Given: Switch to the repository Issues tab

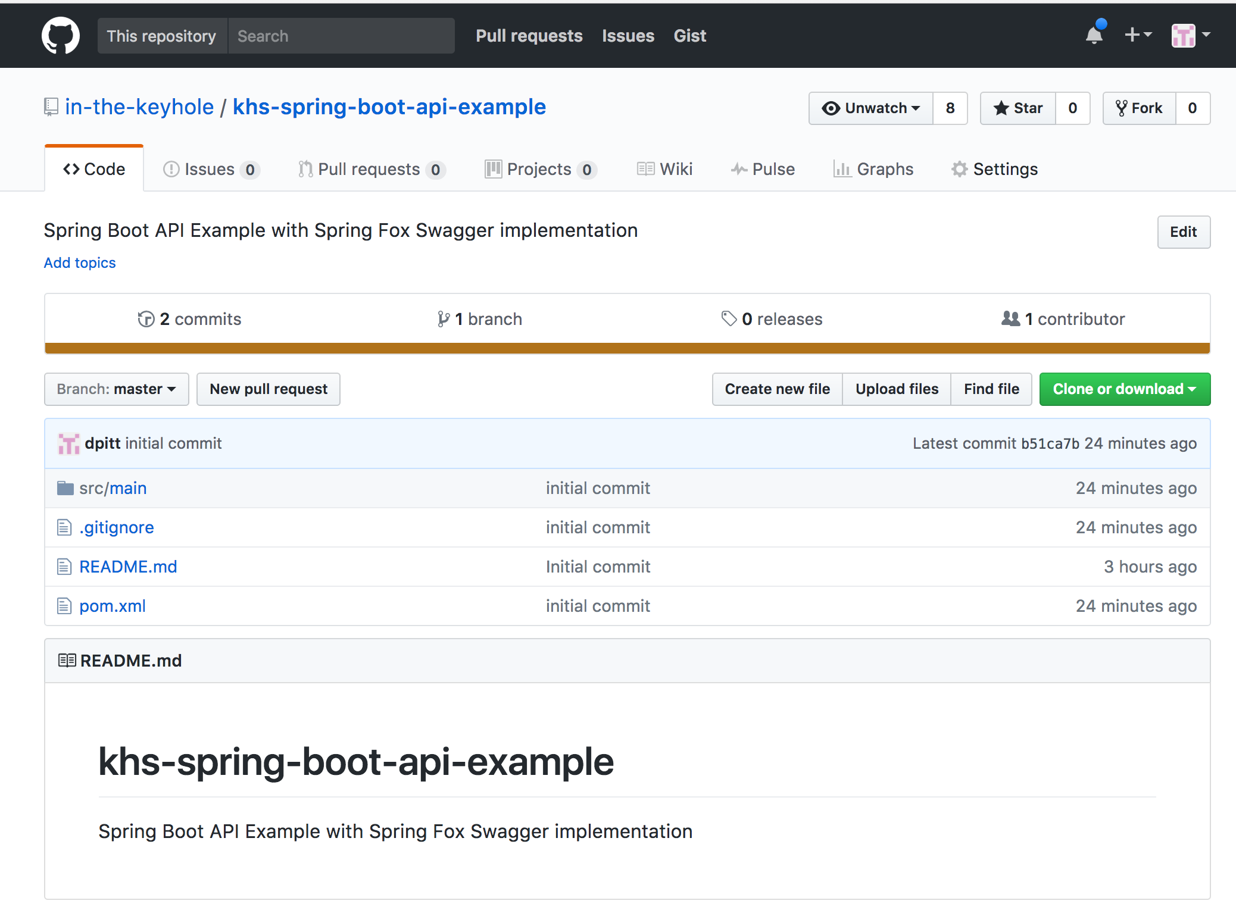Looking at the screenshot, I should pos(211,170).
